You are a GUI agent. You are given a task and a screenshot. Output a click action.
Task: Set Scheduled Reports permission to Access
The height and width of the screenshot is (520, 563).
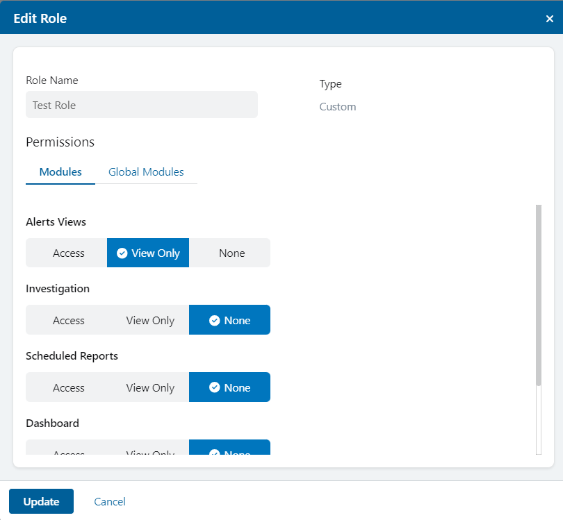[69, 387]
